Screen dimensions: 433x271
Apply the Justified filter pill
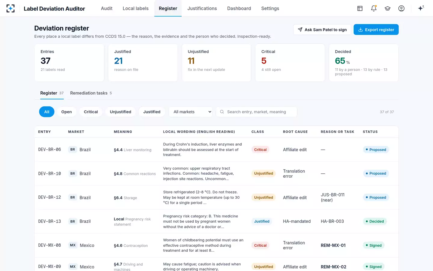(x=152, y=112)
